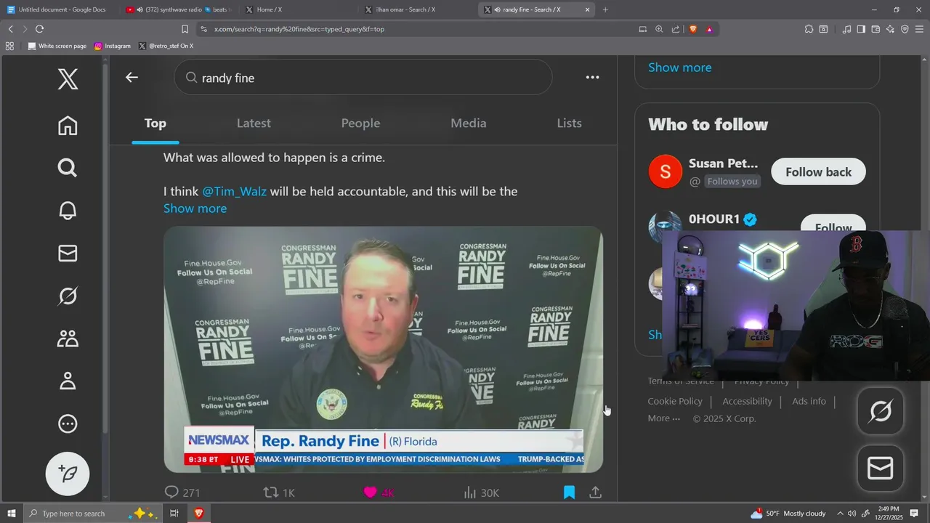Open Brave Shields lion icon
The width and height of the screenshot is (930, 523).
coord(692,29)
